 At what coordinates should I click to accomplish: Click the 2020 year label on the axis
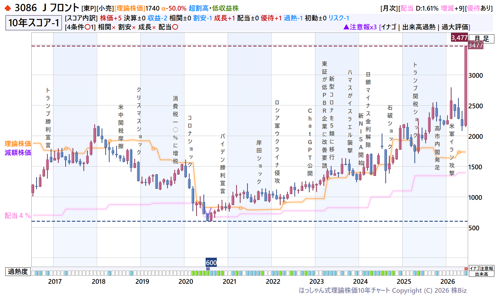click(186, 282)
